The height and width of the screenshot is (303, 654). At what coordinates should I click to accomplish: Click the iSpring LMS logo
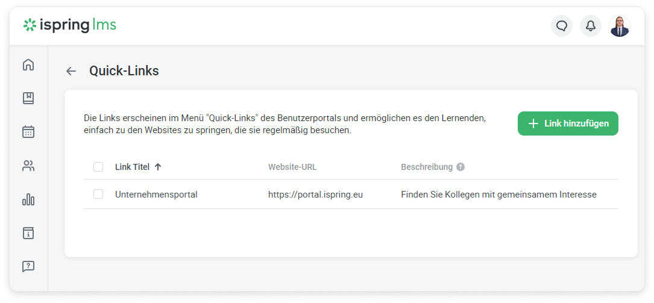[70, 25]
